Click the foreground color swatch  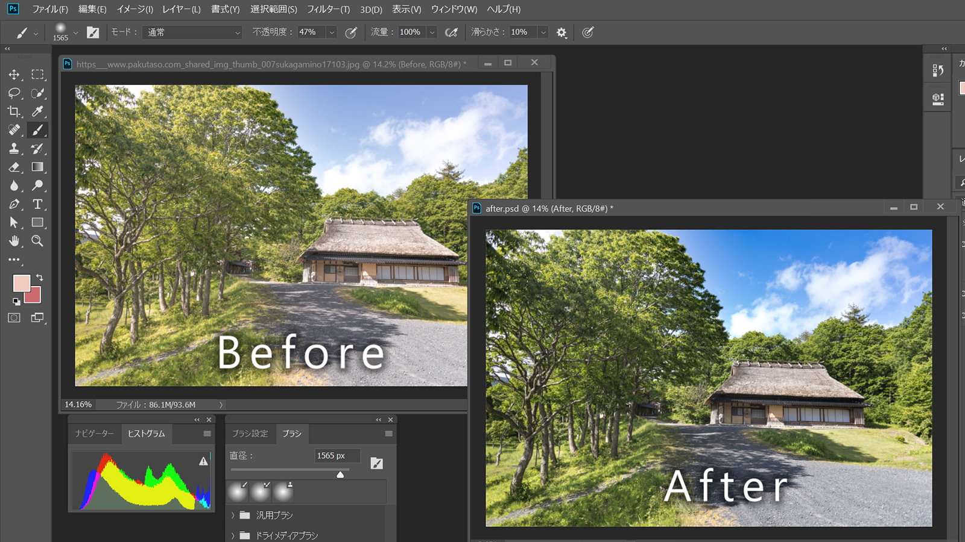pyautogui.click(x=22, y=284)
